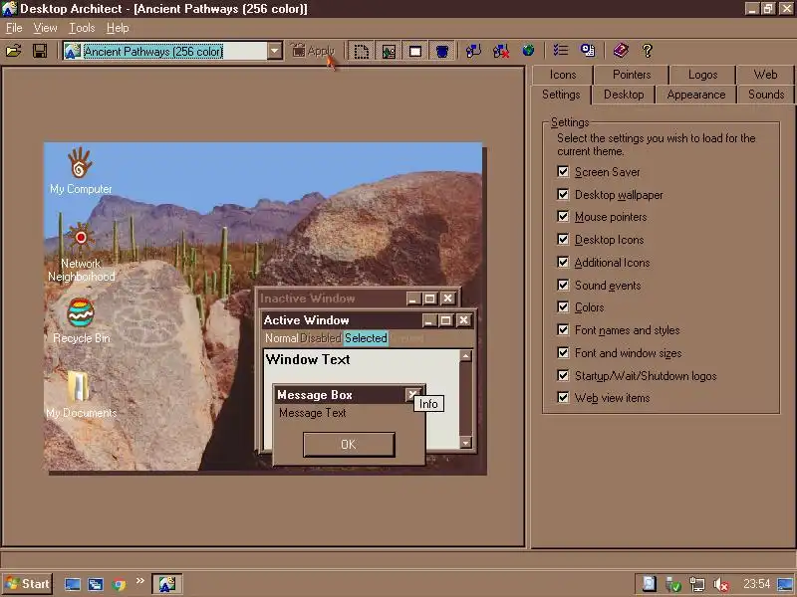Uncheck Font names and styles checkbox

(563, 329)
